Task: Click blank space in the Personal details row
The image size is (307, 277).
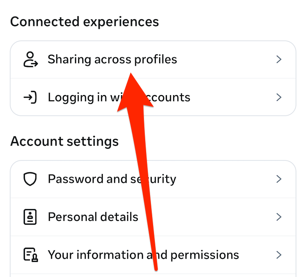Action: point(210,217)
